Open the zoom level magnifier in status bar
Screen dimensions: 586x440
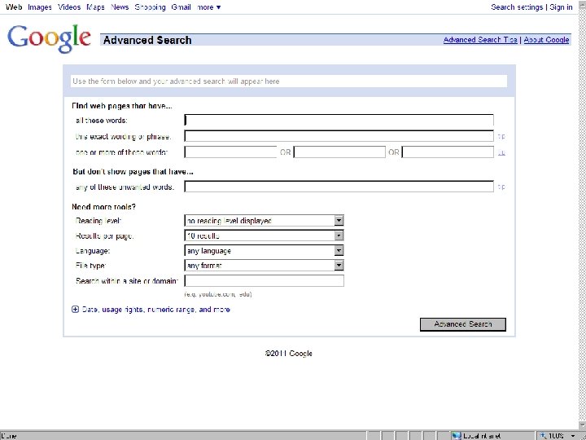[x=543, y=436]
